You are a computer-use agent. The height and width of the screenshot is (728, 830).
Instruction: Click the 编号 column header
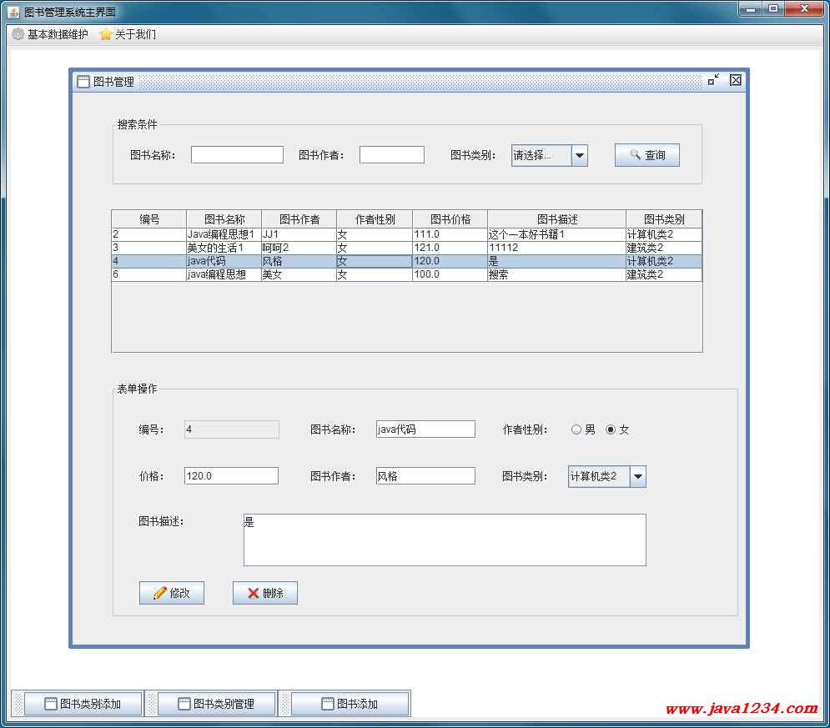[x=149, y=219]
